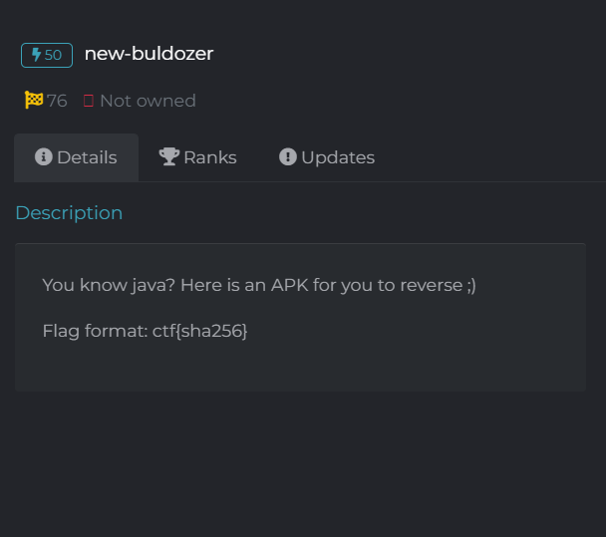606x537 pixels.
Task: Click the Description heading
Action: pos(69,213)
